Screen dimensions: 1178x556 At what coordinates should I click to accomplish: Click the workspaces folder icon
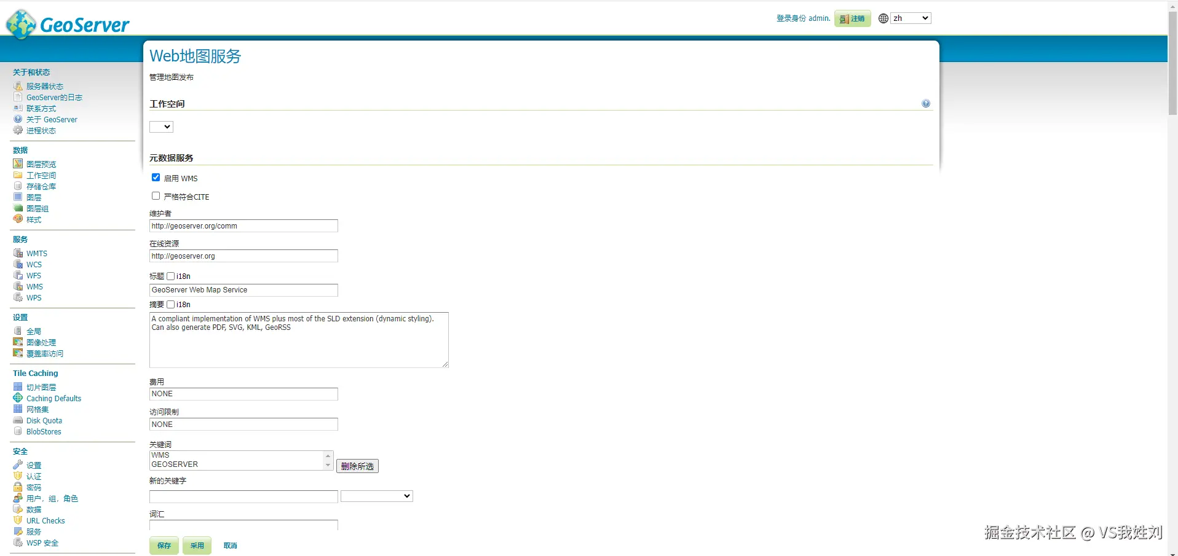(18, 175)
